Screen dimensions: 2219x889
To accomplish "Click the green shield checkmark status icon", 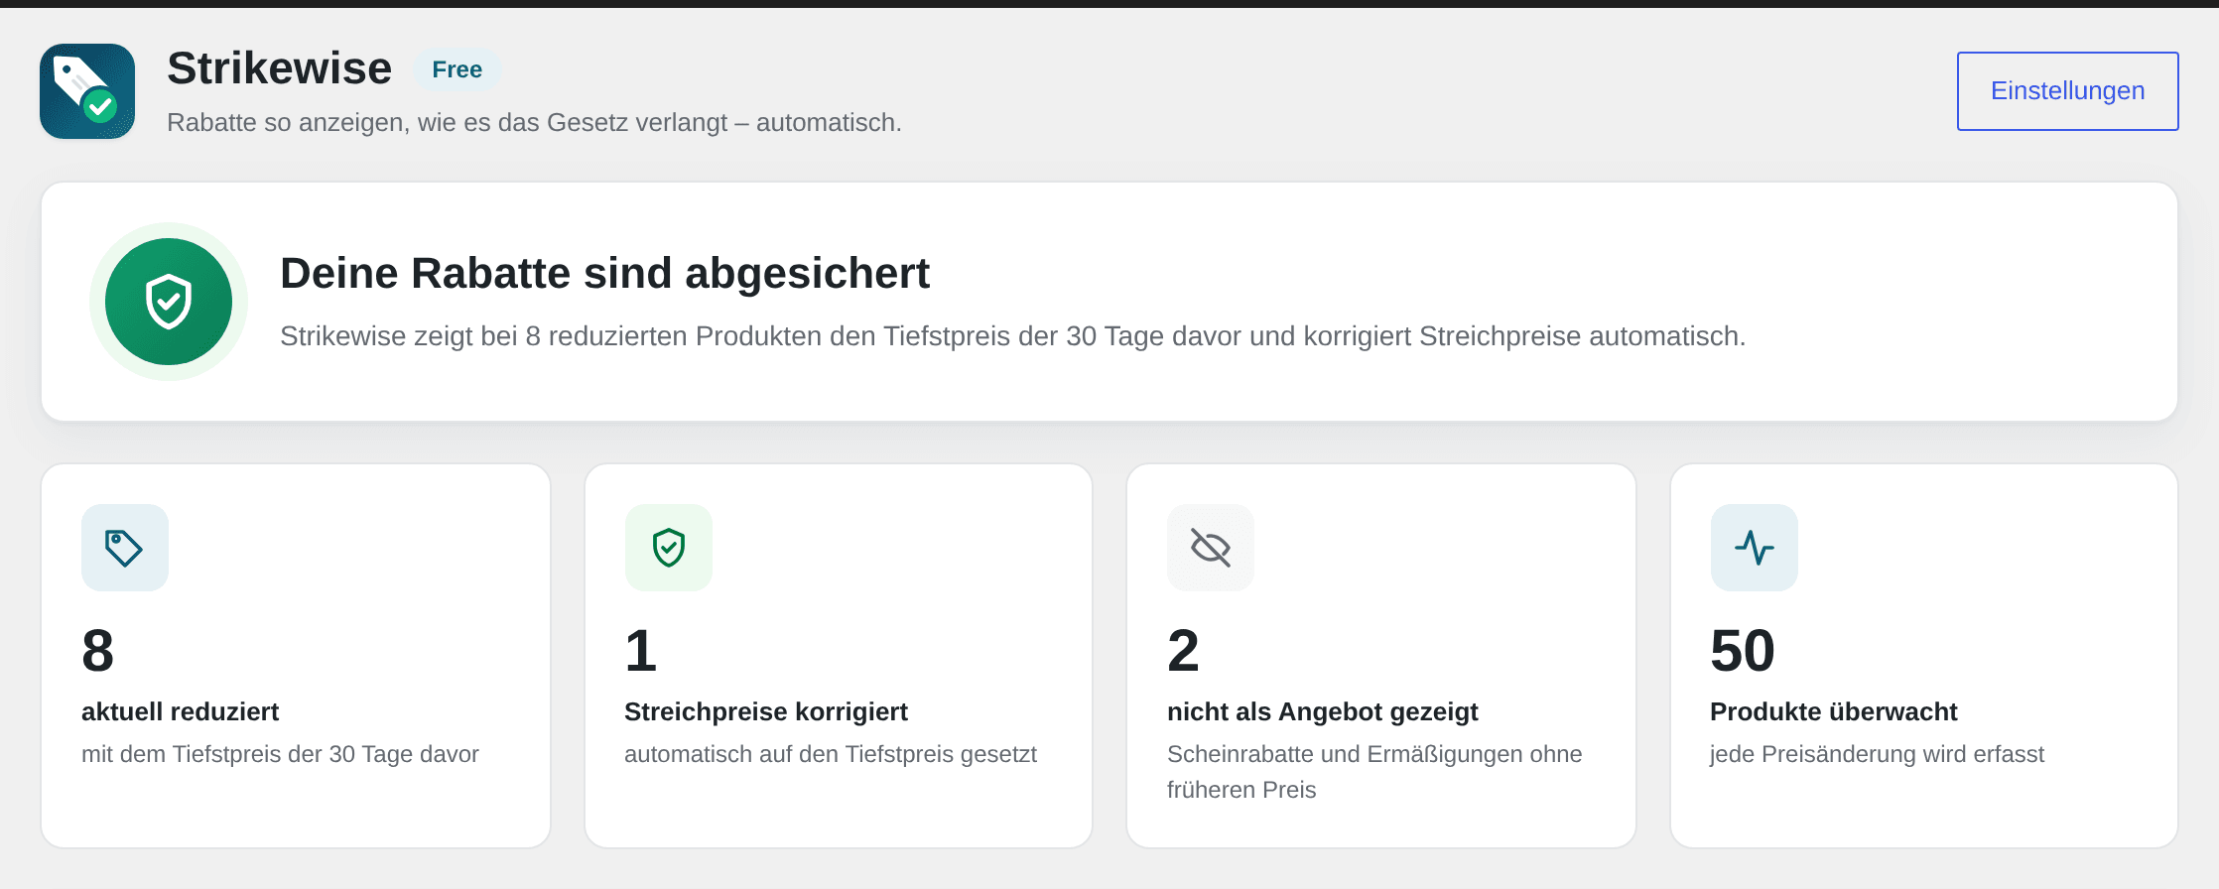I will pos(169,302).
